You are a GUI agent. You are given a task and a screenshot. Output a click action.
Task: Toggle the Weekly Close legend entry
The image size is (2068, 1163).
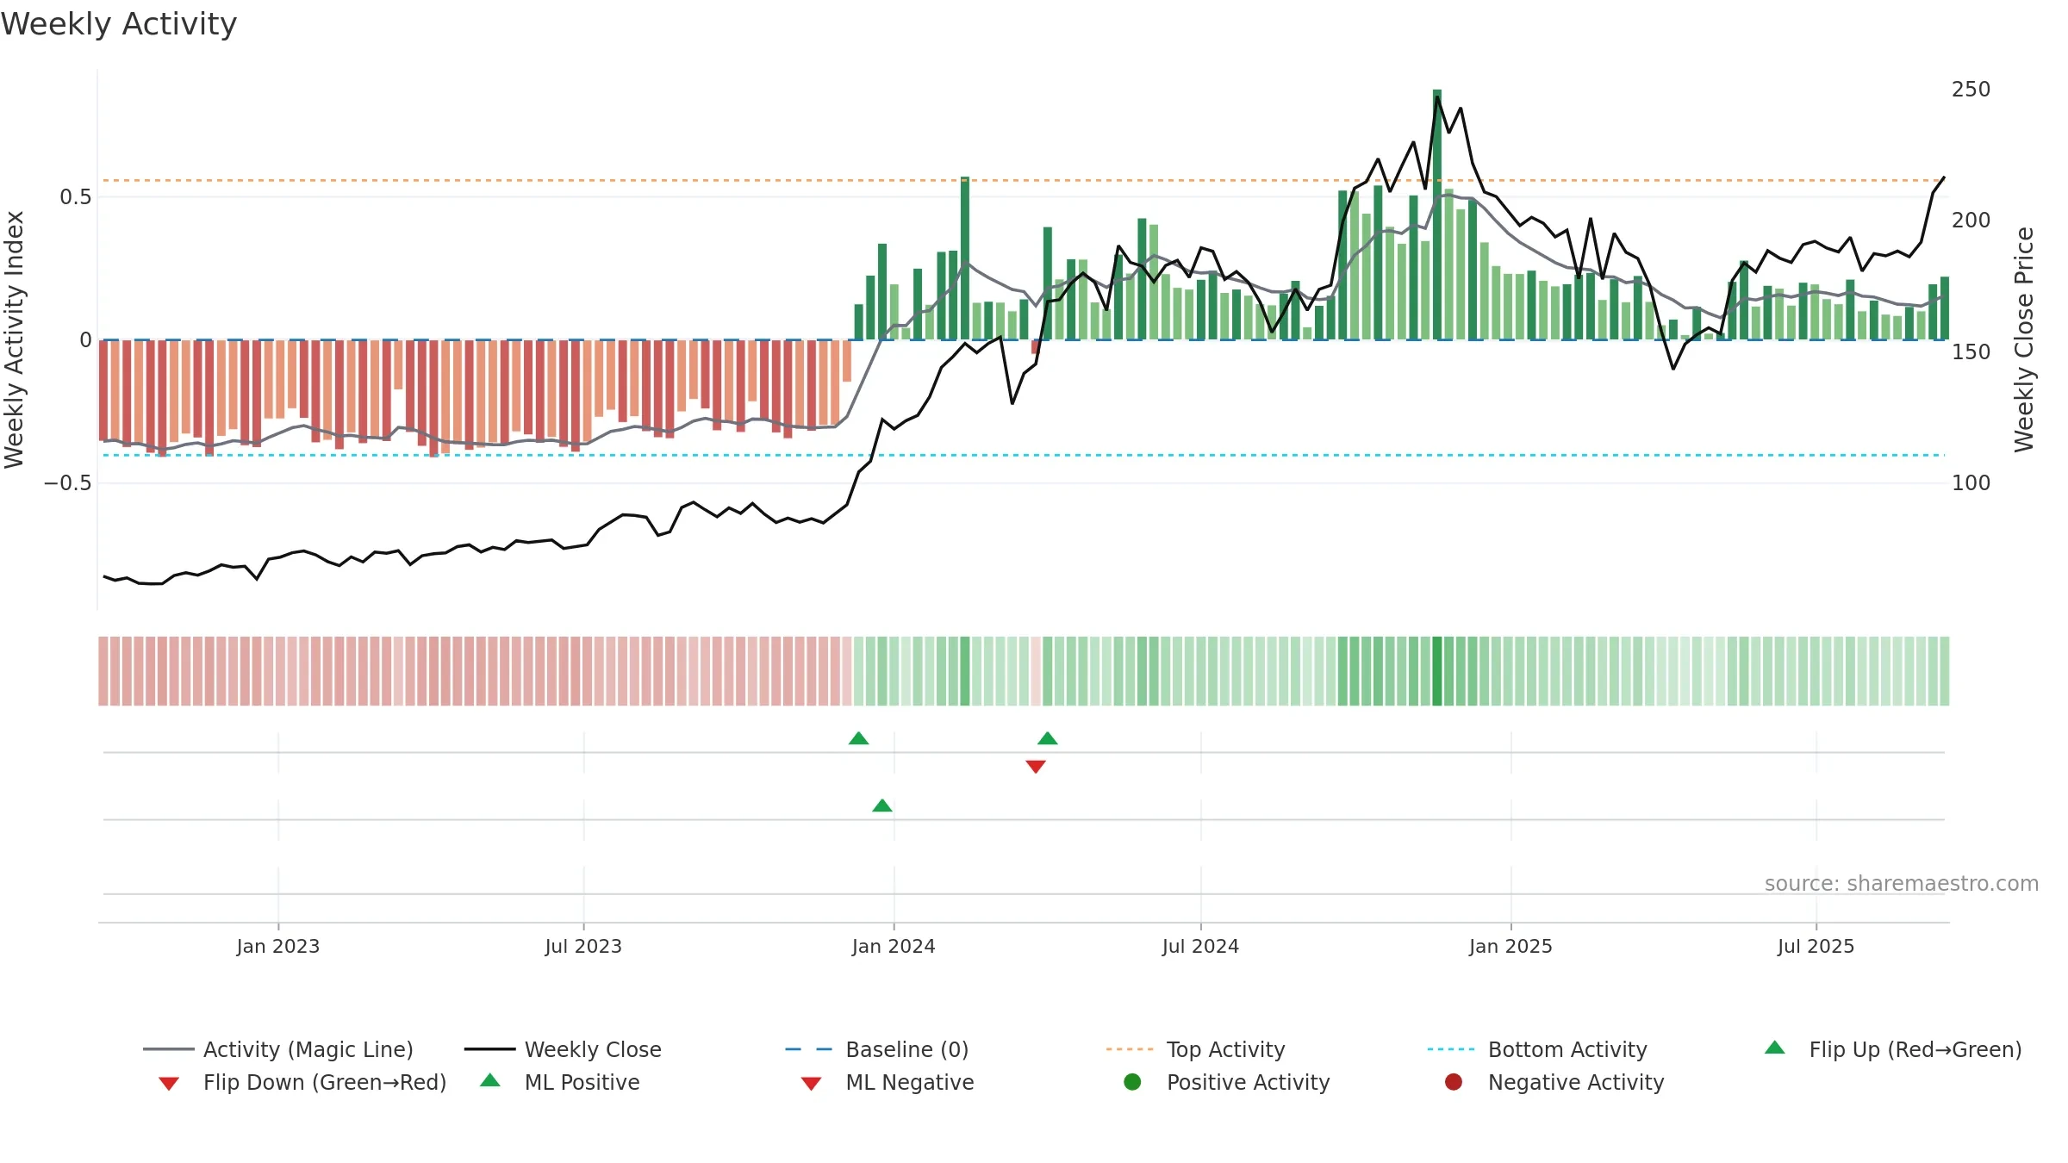click(x=563, y=1049)
